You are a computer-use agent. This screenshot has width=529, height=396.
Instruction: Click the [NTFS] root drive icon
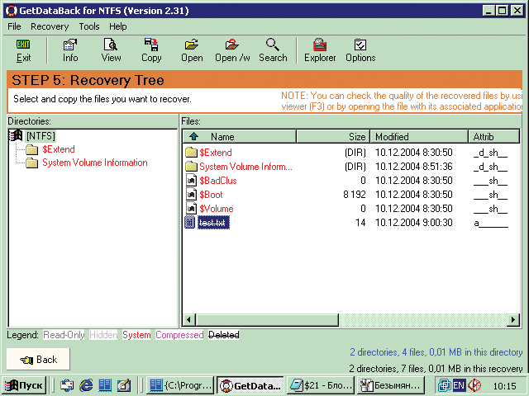[16, 135]
